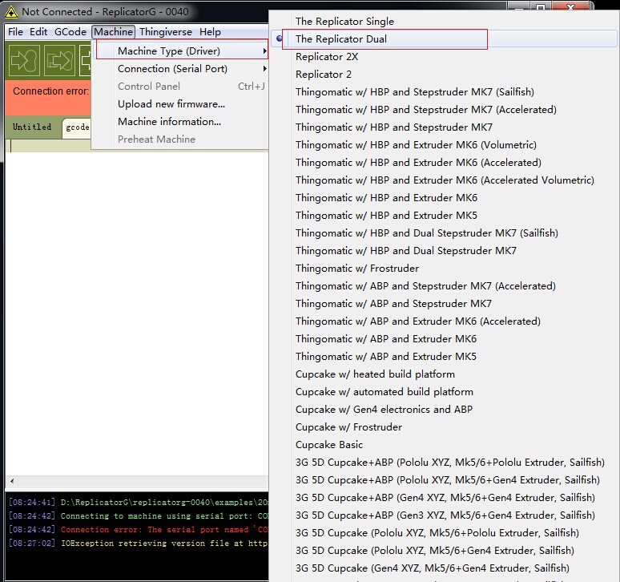
Task: Click red console line 'Connection error: The serial port named'
Action: (139, 529)
